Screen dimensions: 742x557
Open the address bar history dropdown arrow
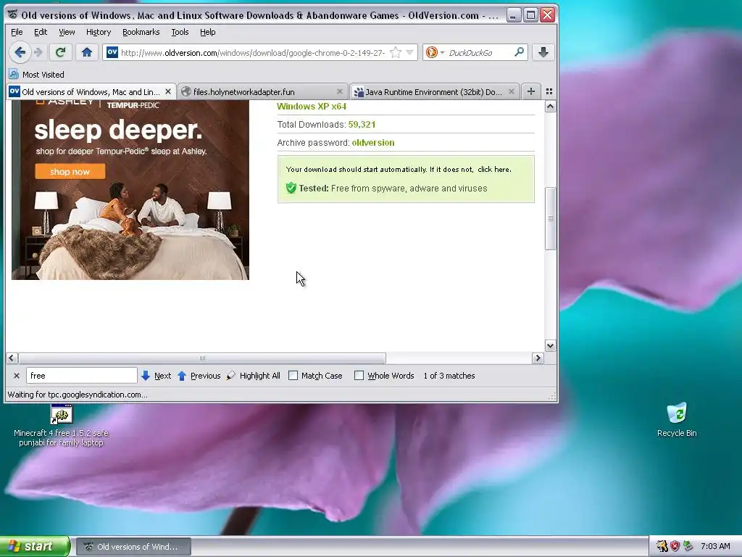click(410, 52)
